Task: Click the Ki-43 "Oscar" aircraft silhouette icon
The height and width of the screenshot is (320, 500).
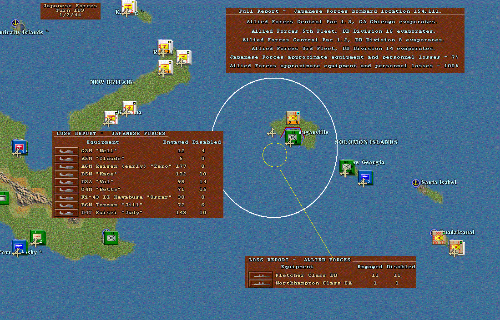Action: point(66,197)
